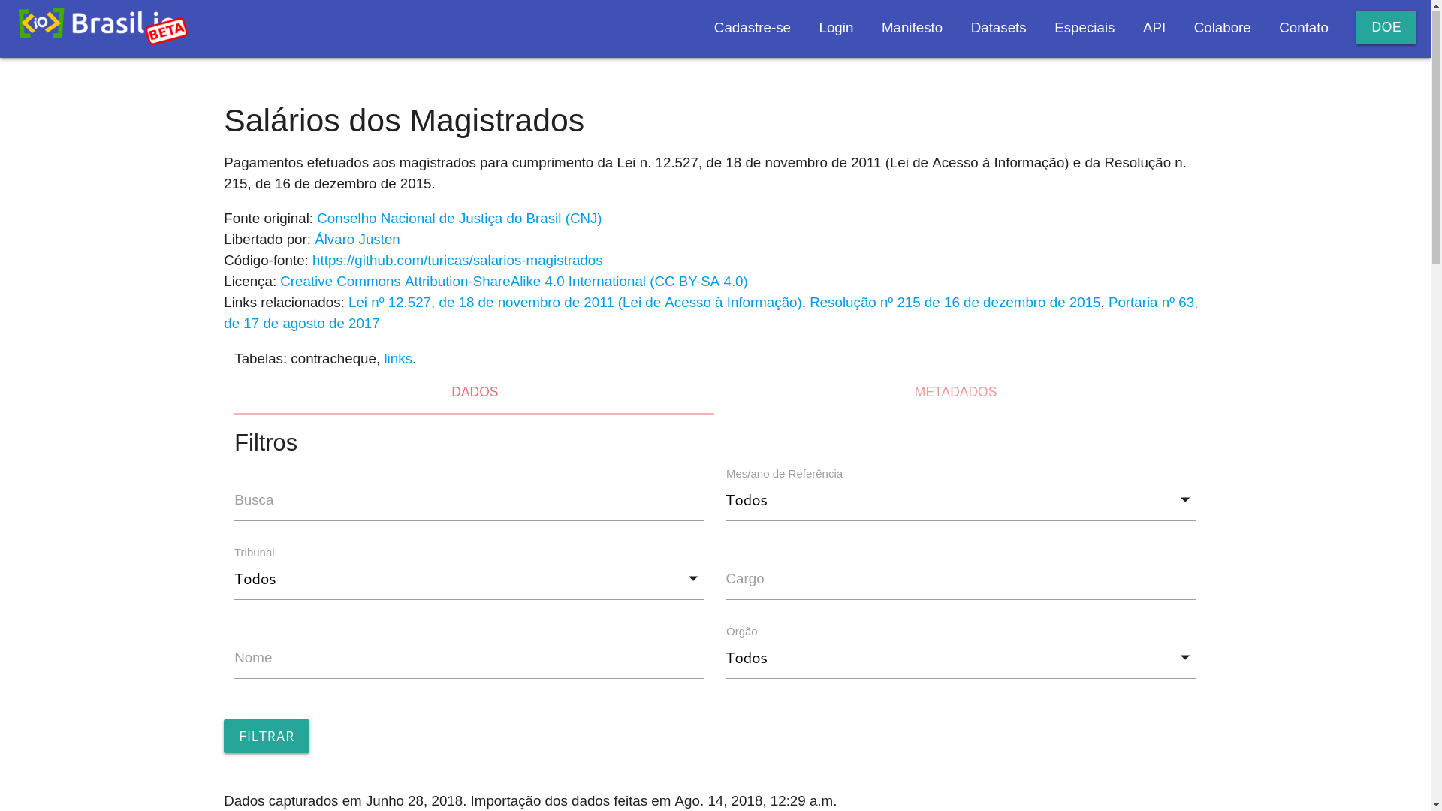Screen dimensions: 1442x811
Task: Open the Conselho Nacional de Justiça link
Action: (x=458, y=219)
